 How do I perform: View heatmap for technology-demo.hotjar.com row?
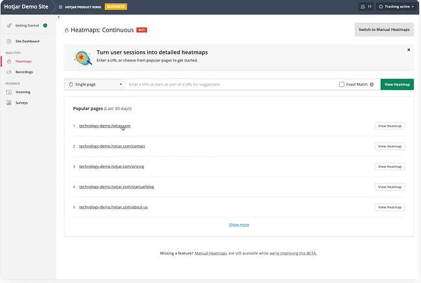390,126
